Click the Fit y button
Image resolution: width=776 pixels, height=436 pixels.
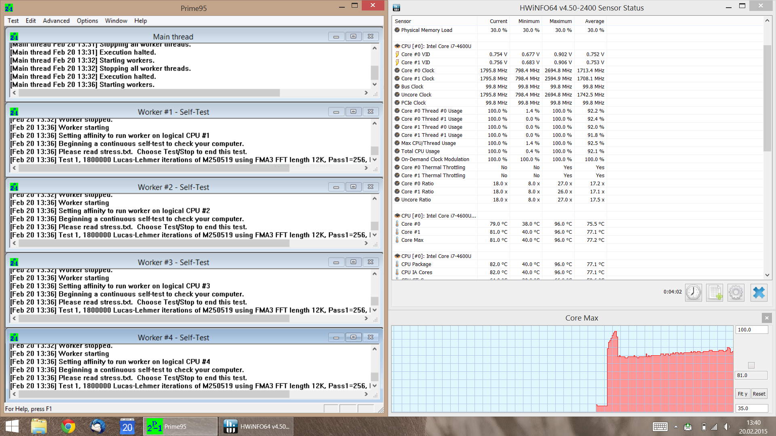742,394
